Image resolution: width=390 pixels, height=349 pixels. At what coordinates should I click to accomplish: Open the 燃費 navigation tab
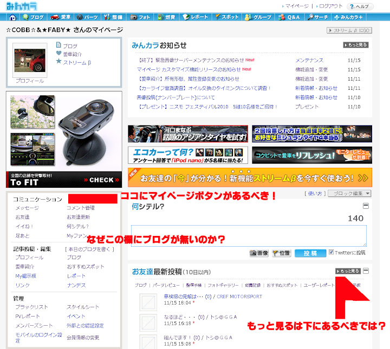(166, 17)
